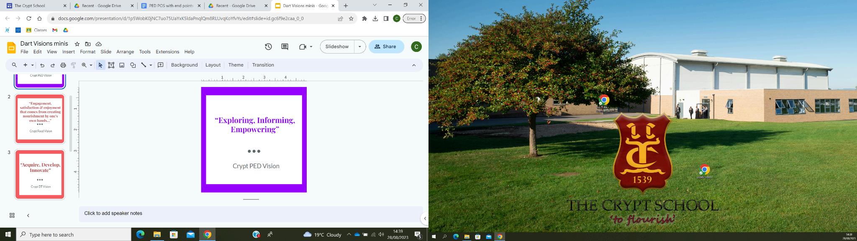Open Chrome extensions puzzle icon
The image size is (857, 241).
[x=364, y=18]
